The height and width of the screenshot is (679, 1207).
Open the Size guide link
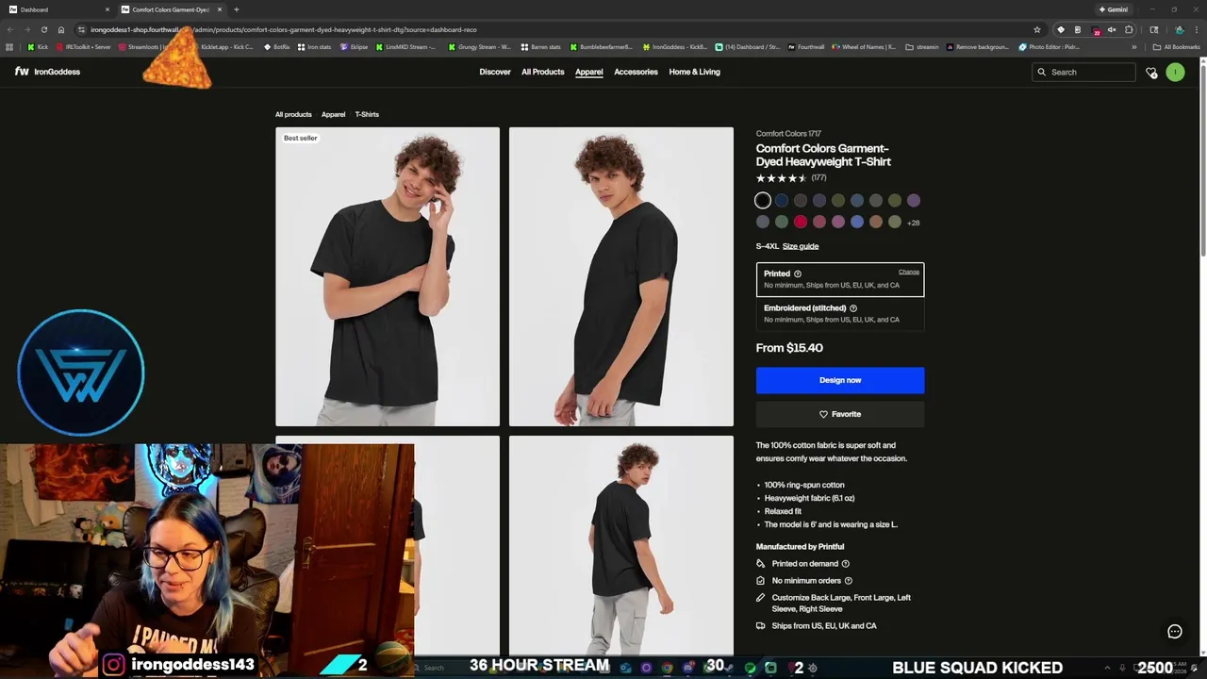(801, 246)
